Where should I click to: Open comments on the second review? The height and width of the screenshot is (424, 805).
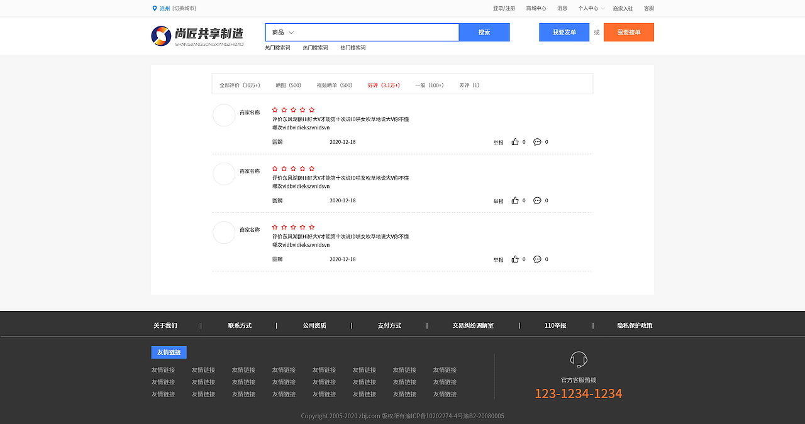(x=537, y=200)
